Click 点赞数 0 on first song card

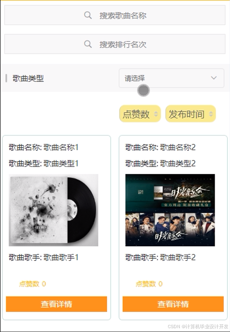point(33,284)
